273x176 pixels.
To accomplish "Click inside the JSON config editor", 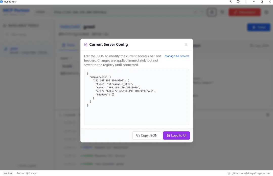I will [x=136, y=97].
